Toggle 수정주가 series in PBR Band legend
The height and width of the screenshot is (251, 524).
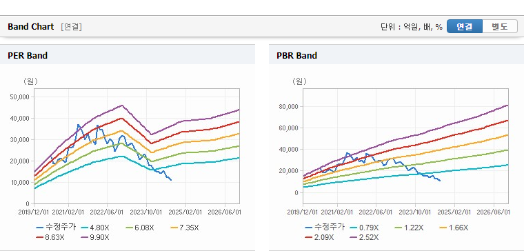click(x=325, y=228)
